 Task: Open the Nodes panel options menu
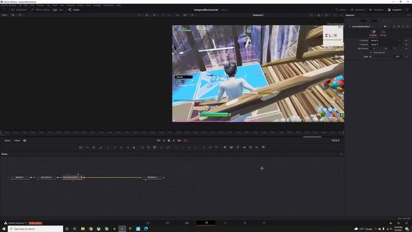pyautogui.click(x=341, y=154)
